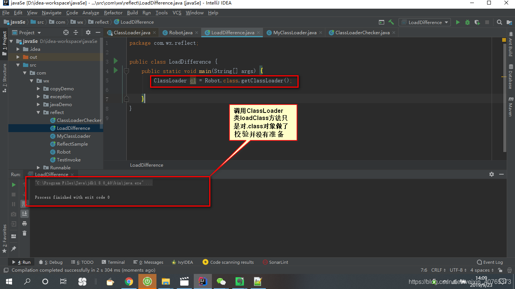Click the Pin Tab icon in Run panel
515x289 pixels.
click(x=14, y=249)
